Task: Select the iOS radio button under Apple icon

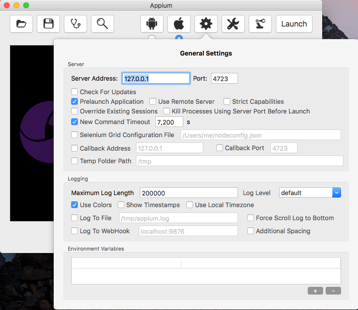Action: 179,37
